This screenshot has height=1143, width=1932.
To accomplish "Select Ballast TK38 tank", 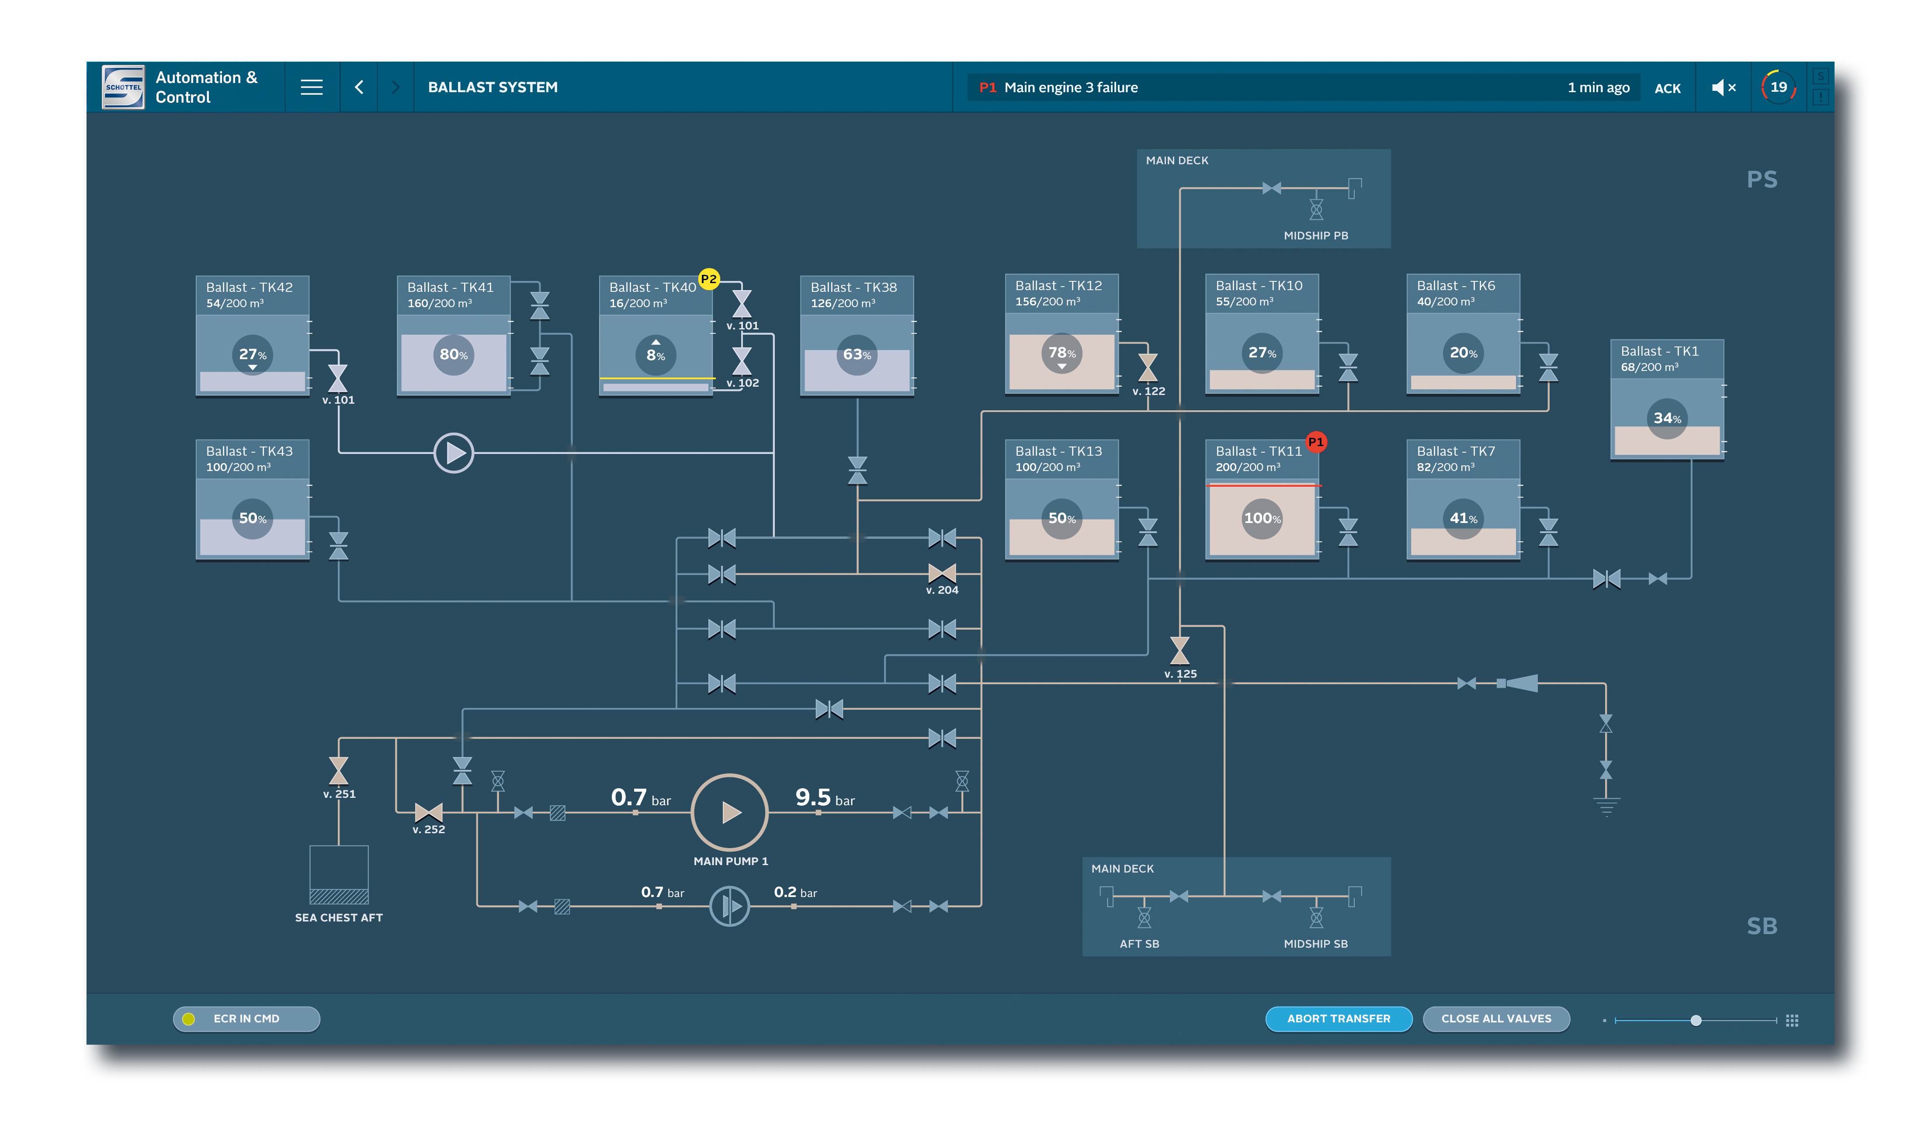I will point(857,336).
